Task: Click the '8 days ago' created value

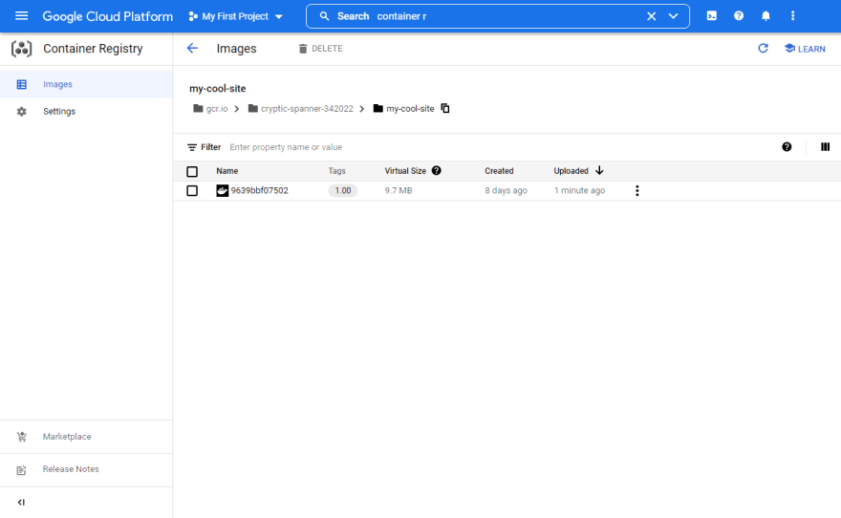Action: tap(506, 191)
